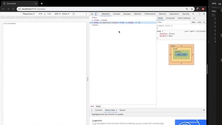Switch to the Elements tab
The width and height of the screenshot is (222, 125).
click(105, 14)
